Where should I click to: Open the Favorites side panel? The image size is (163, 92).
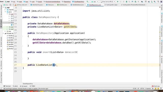(1, 54)
